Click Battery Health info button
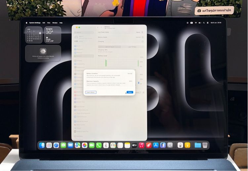Viewport: 248px width, 171px height. tap(143, 37)
